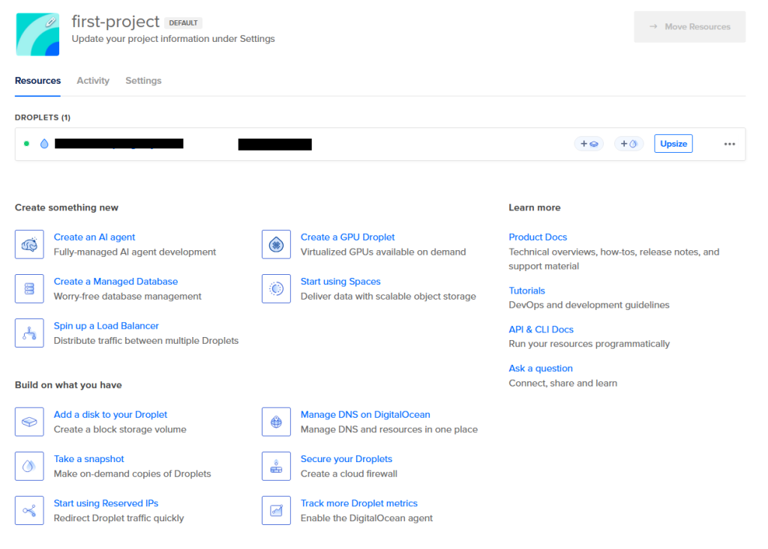
Task: Click the Spaces object storage icon
Action: [276, 288]
